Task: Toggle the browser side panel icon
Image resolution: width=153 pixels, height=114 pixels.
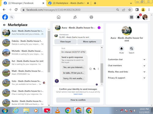Action: pyautogui.click(x=137, y=10)
